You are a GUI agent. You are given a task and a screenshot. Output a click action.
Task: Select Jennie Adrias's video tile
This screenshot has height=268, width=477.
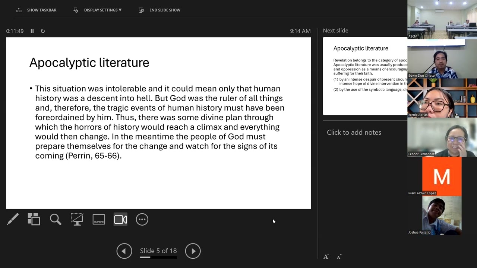tap(442, 98)
